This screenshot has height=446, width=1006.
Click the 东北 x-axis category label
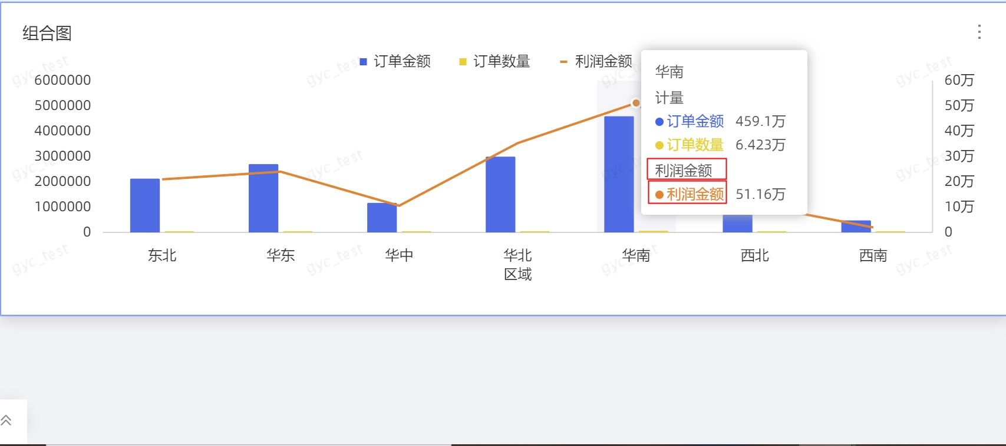point(162,255)
